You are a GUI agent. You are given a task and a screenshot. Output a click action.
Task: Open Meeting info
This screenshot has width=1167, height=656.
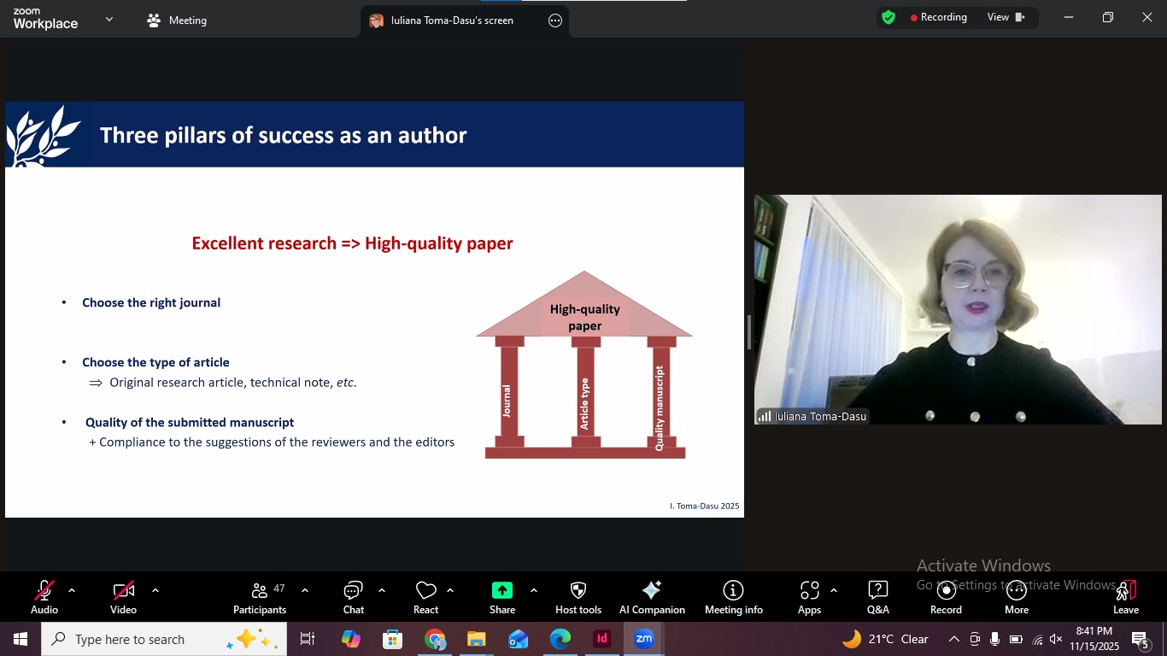pyautogui.click(x=733, y=597)
